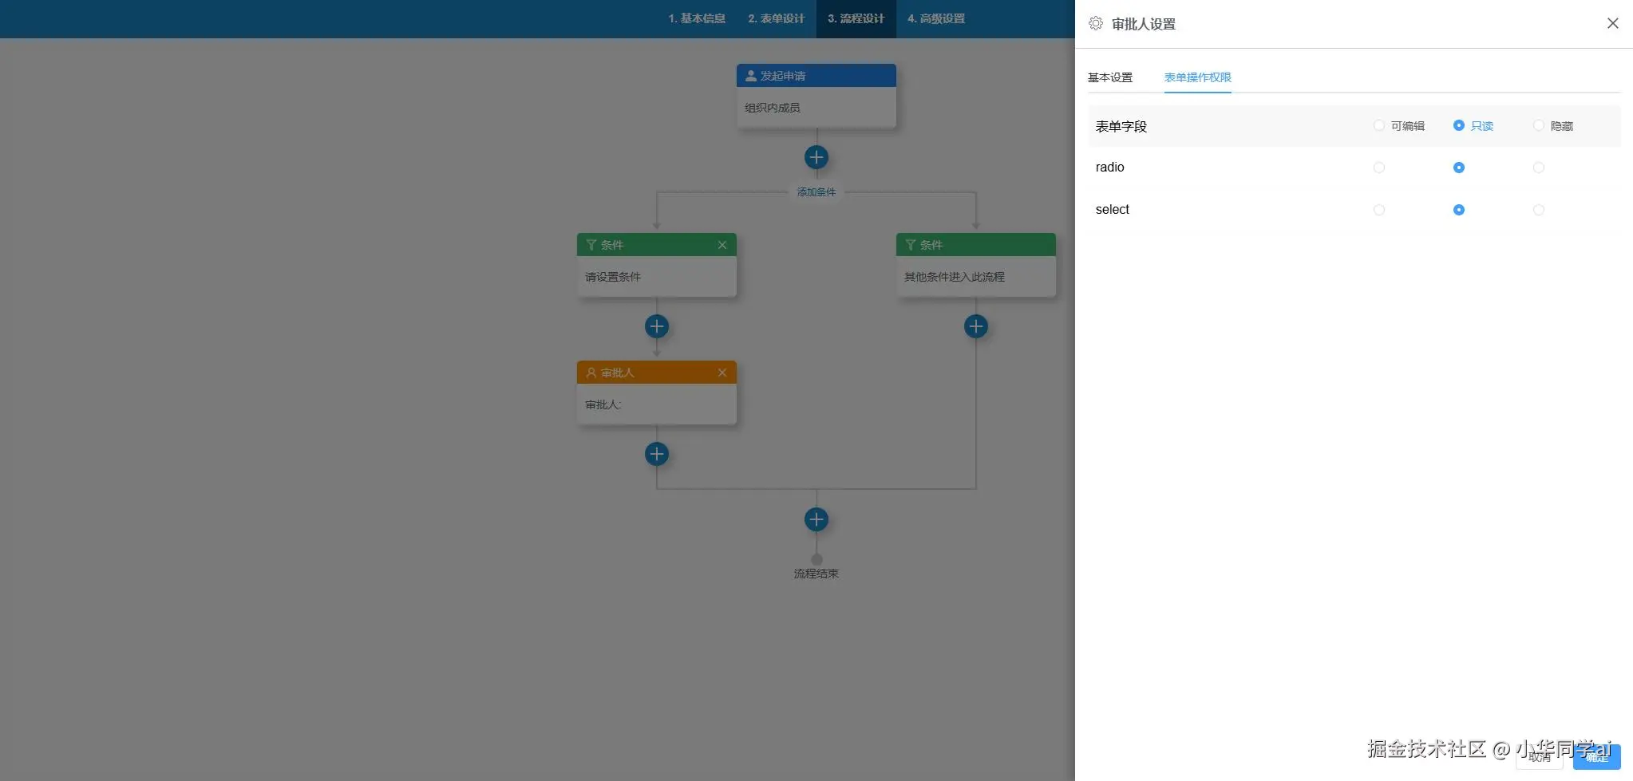Click user icon in orange 审批人 header
Viewport: 1633px width, 781px height.
tap(591, 373)
